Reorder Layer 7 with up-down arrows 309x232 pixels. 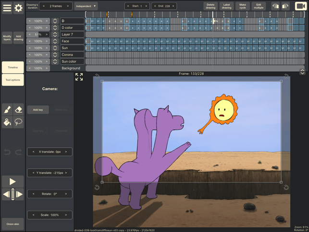tap(55, 34)
